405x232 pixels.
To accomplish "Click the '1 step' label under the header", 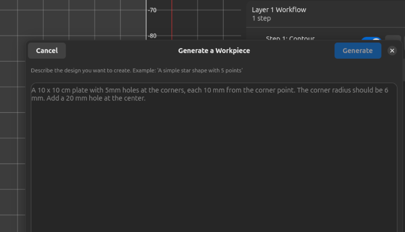I will click(261, 18).
